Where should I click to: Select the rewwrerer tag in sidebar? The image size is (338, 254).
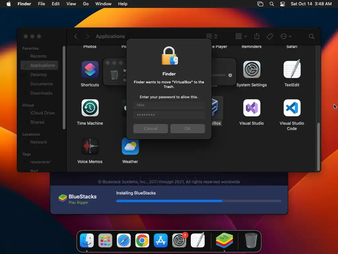click(40, 162)
